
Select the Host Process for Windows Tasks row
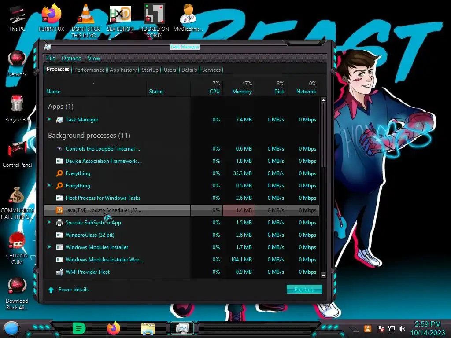pos(181,198)
